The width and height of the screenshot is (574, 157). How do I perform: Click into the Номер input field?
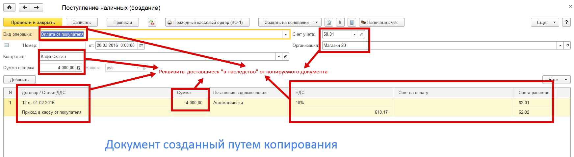(62, 46)
